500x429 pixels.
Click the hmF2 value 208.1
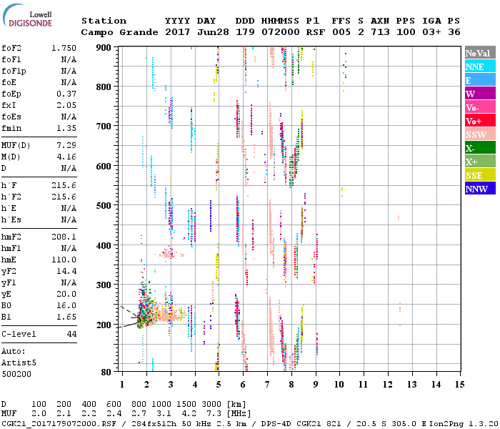point(64,237)
